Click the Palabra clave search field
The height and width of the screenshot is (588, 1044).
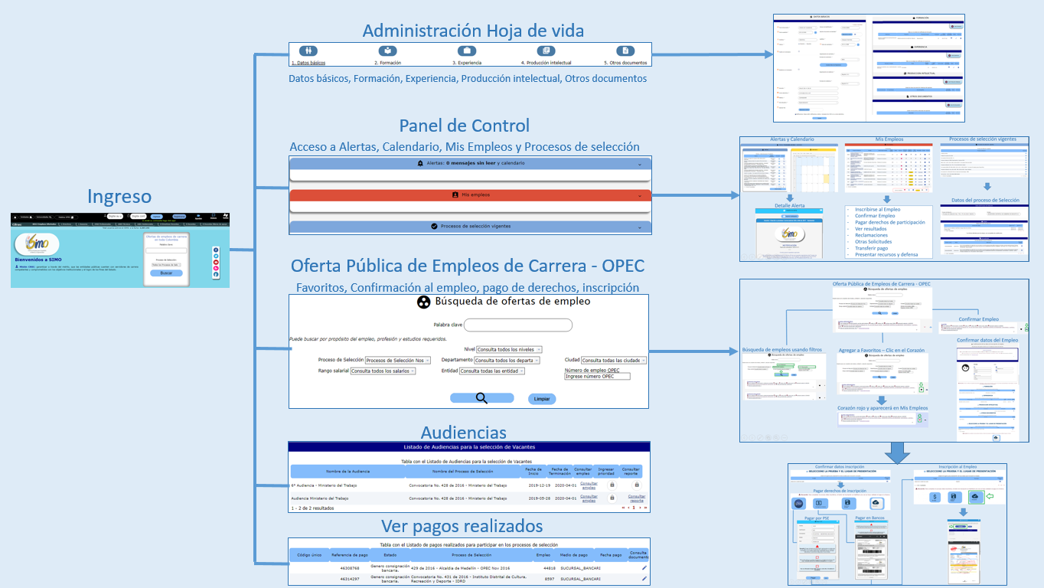(x=518, y=325)
